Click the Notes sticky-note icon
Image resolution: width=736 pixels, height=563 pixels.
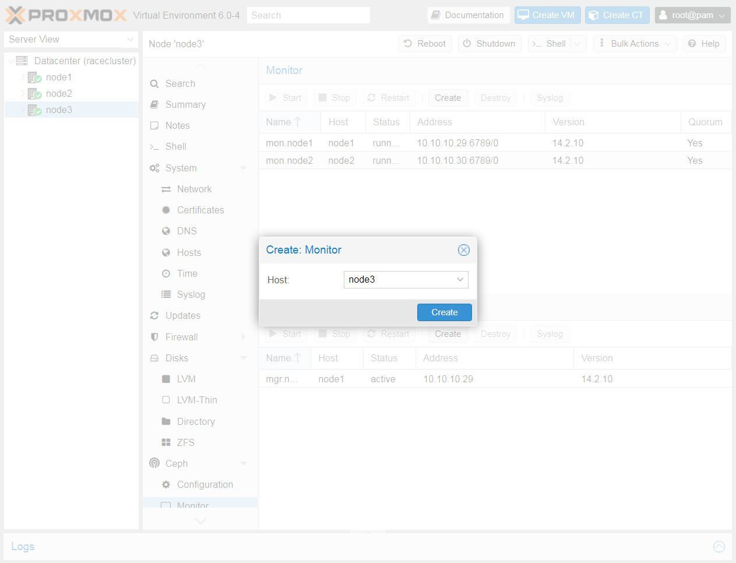click(154, 126)
